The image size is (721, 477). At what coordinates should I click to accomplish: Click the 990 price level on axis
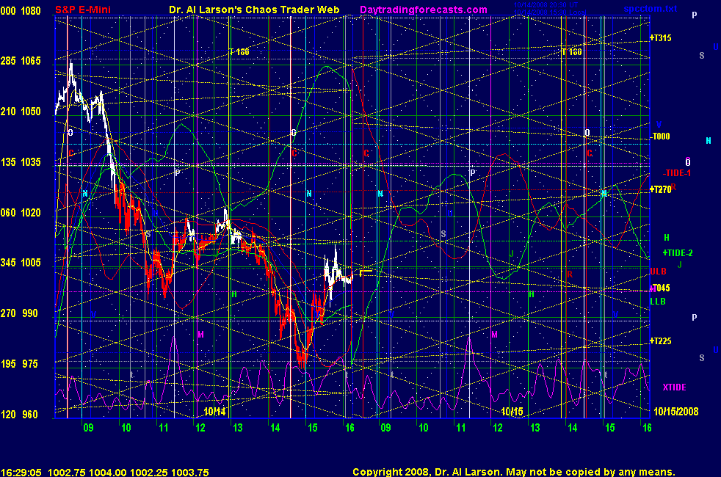click(x=29, y=313)
